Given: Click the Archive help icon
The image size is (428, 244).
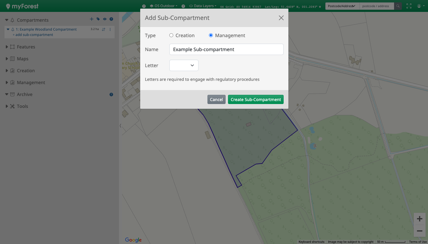Looking at the screenshot, I should click(x=111, y=95).
